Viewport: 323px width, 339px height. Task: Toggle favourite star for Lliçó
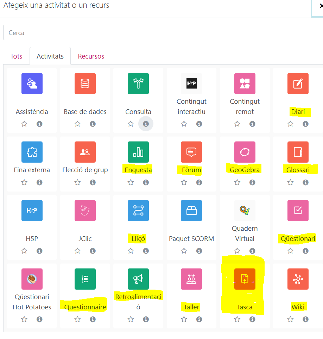click(x=131, y=251)
